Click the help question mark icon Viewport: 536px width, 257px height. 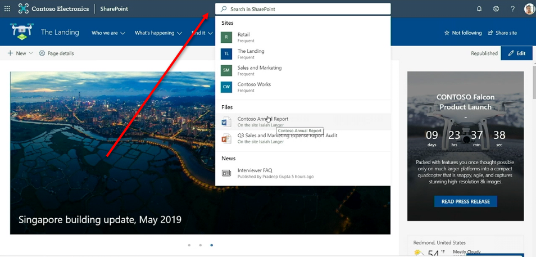512,9
